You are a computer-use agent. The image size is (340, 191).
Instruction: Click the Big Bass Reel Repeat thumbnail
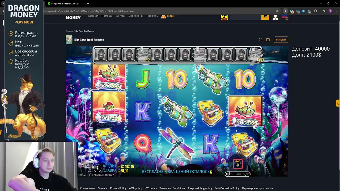click(69, 40)
